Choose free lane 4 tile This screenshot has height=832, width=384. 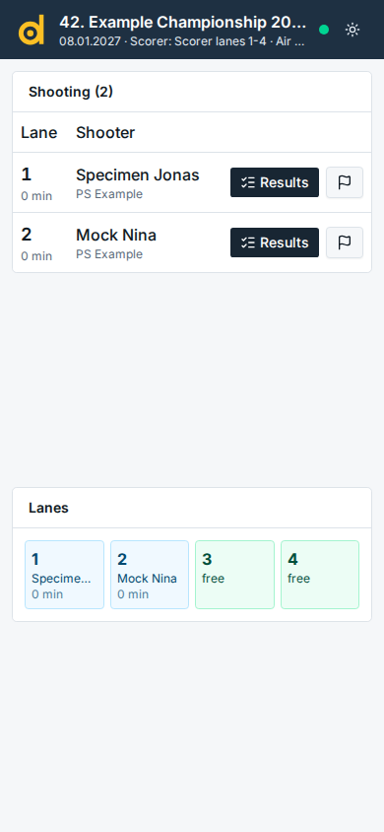[320, 575]
